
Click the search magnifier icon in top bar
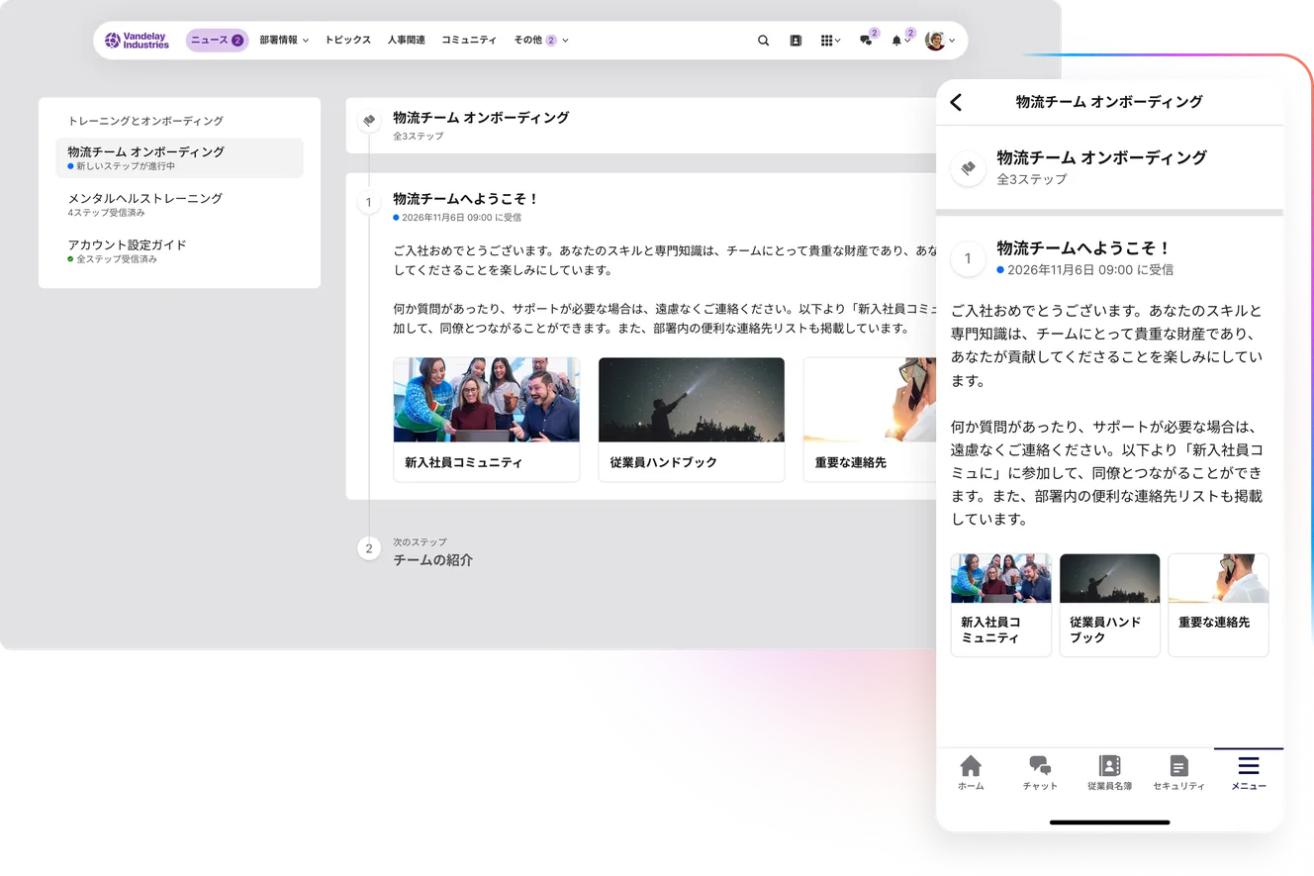763,41
